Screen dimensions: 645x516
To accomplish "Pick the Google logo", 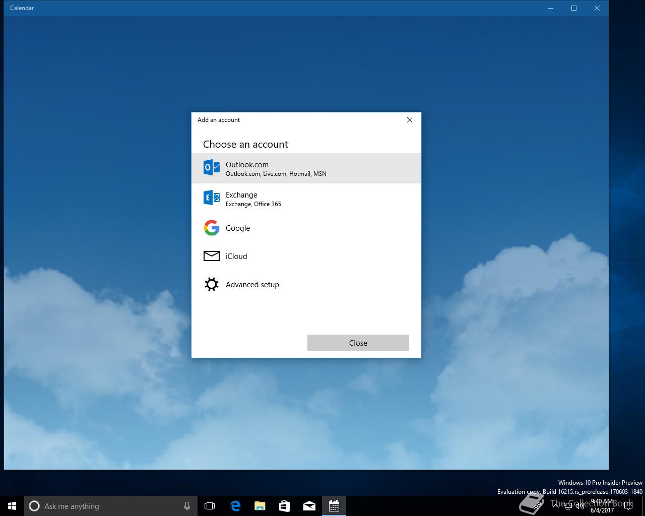I will (x=212, y=228).
